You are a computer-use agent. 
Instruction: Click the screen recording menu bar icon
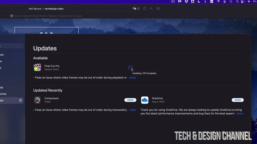(173, 2)
